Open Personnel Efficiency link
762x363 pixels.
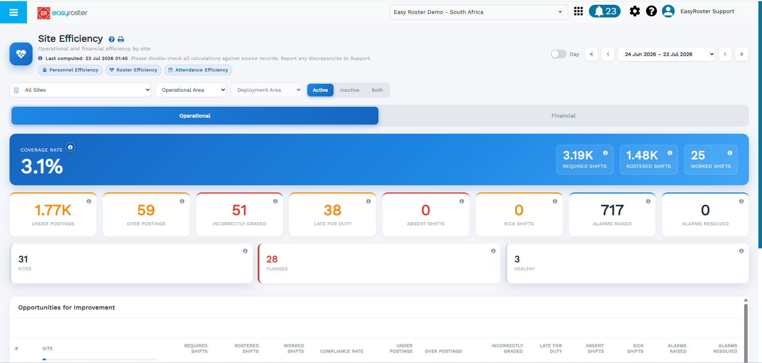(70, 70)
